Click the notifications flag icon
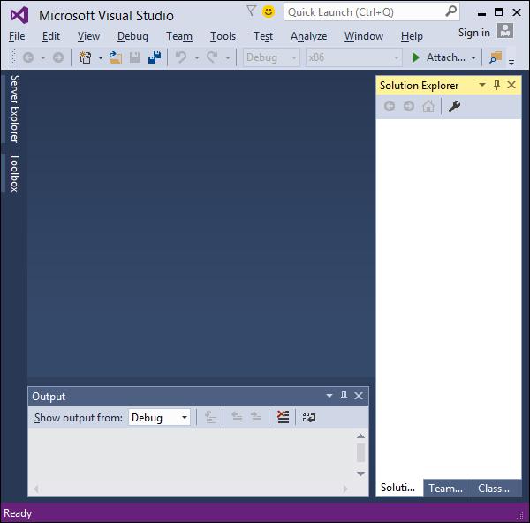The width and height of the screenshot is (530, 523). [251, 11]
